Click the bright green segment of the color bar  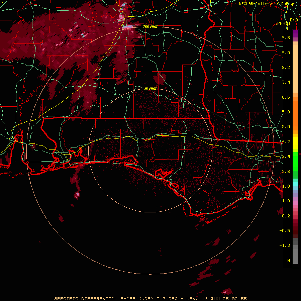[295, 161]
